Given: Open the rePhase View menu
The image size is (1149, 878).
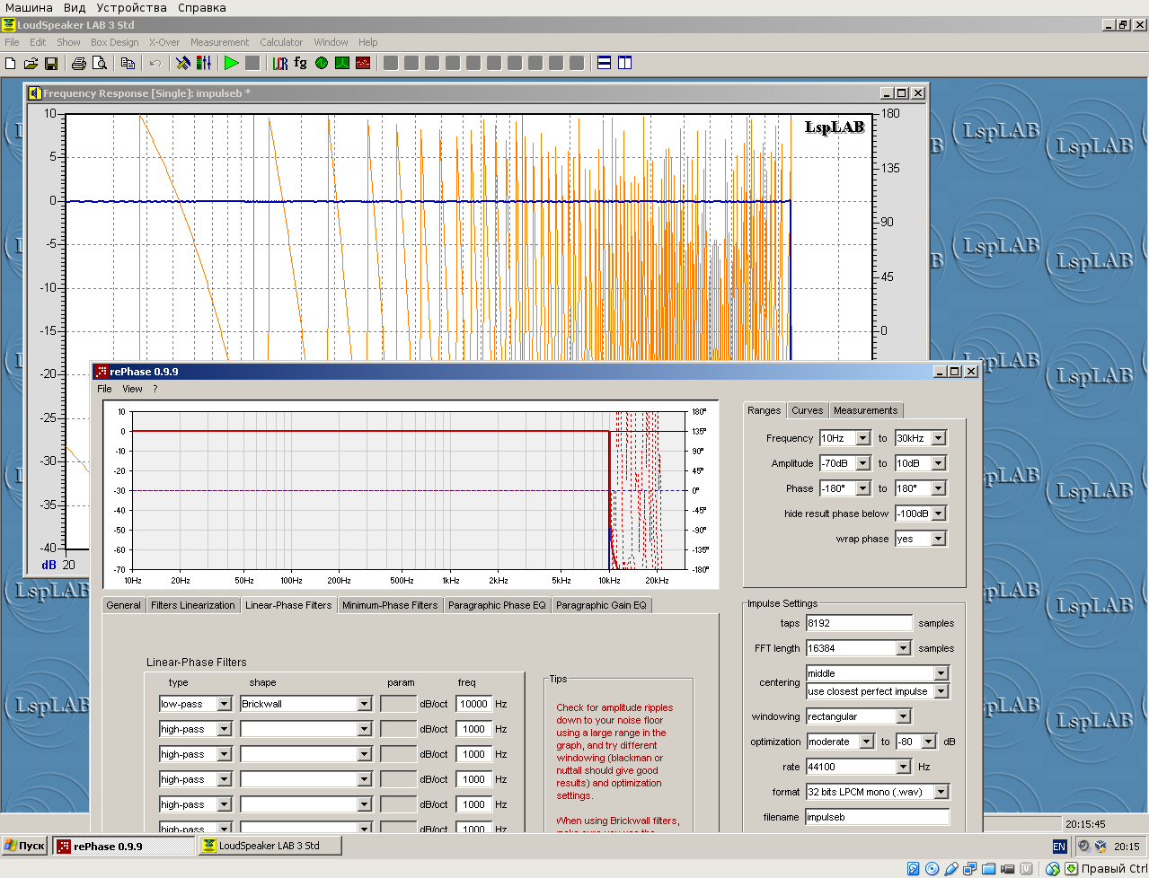Looking at the screenshot, I should [x=132, y=389].
